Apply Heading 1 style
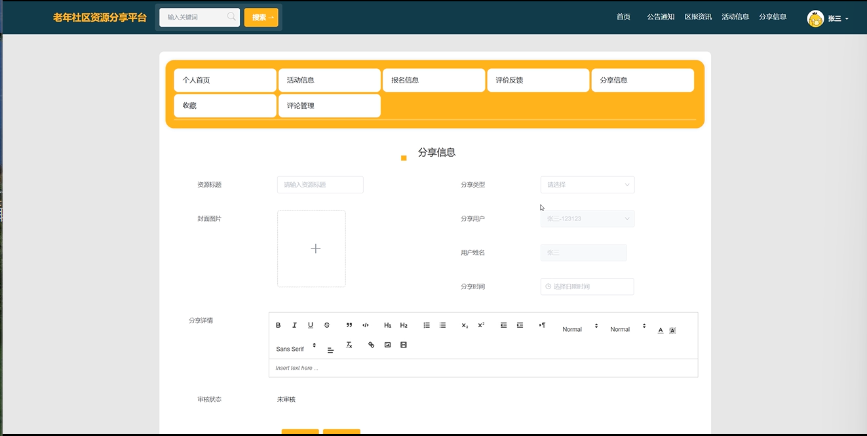 coord(388,325)
